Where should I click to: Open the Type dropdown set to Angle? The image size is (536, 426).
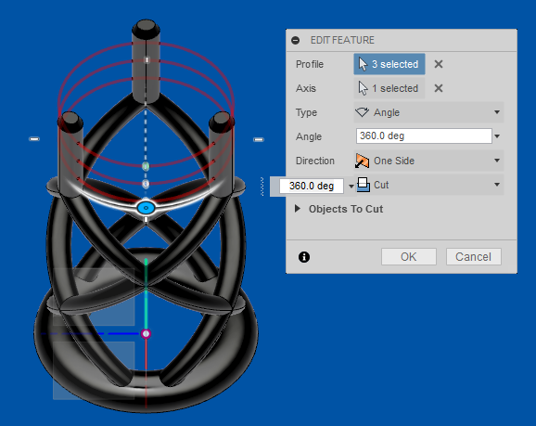(x=428, y=112)
